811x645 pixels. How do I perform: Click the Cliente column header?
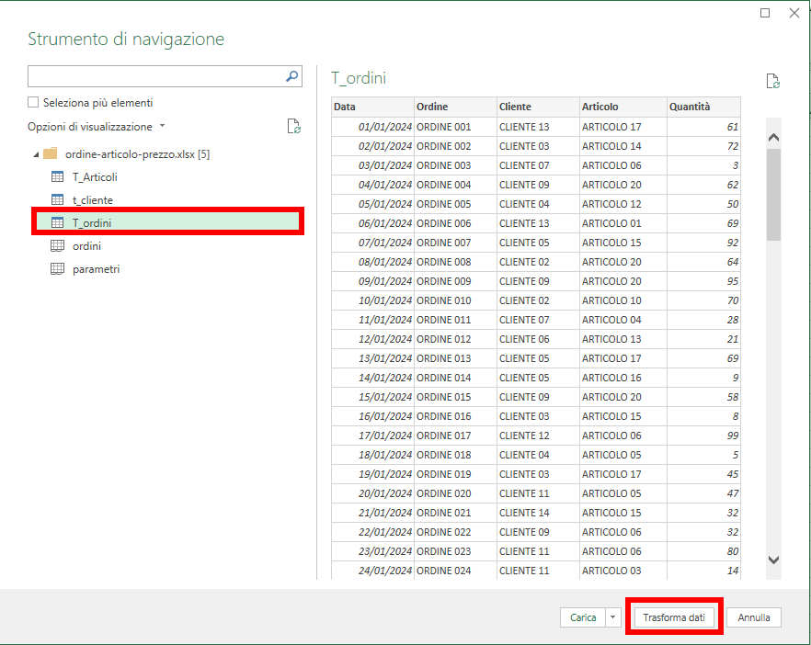[538, 107]
